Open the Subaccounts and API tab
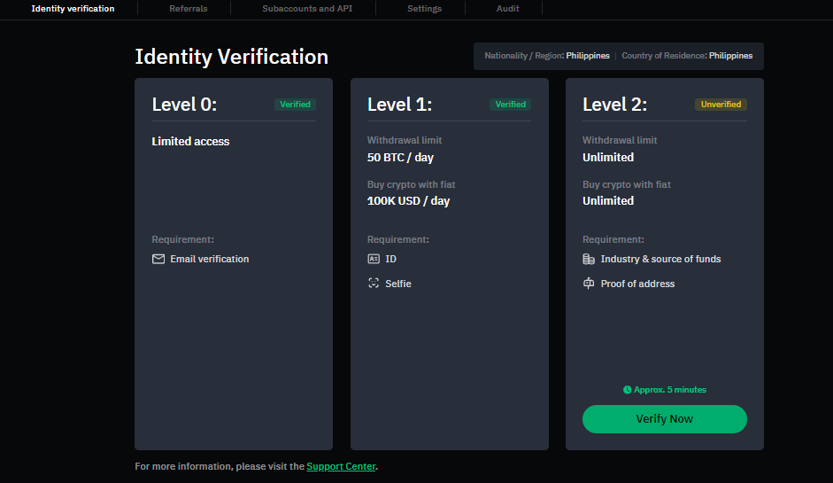This screenshot has width=833, height=483. click(307, 9)
